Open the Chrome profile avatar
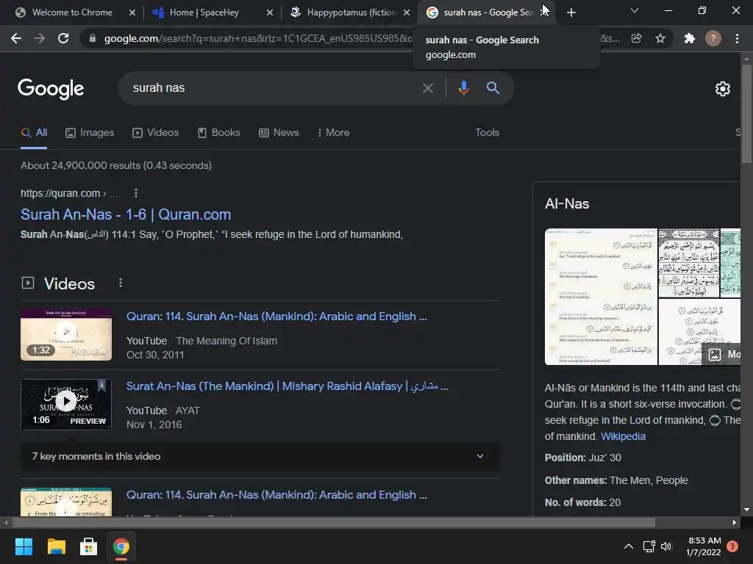753x564 pixels. pyautogui.click(x=713, y=38)
